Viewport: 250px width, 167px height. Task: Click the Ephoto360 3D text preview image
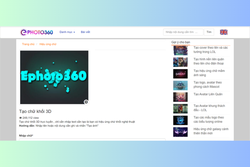[54, 77]
